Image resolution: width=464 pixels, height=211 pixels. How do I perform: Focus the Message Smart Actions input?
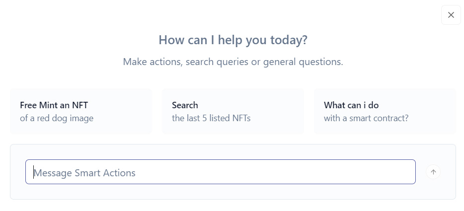pos(220,172)
